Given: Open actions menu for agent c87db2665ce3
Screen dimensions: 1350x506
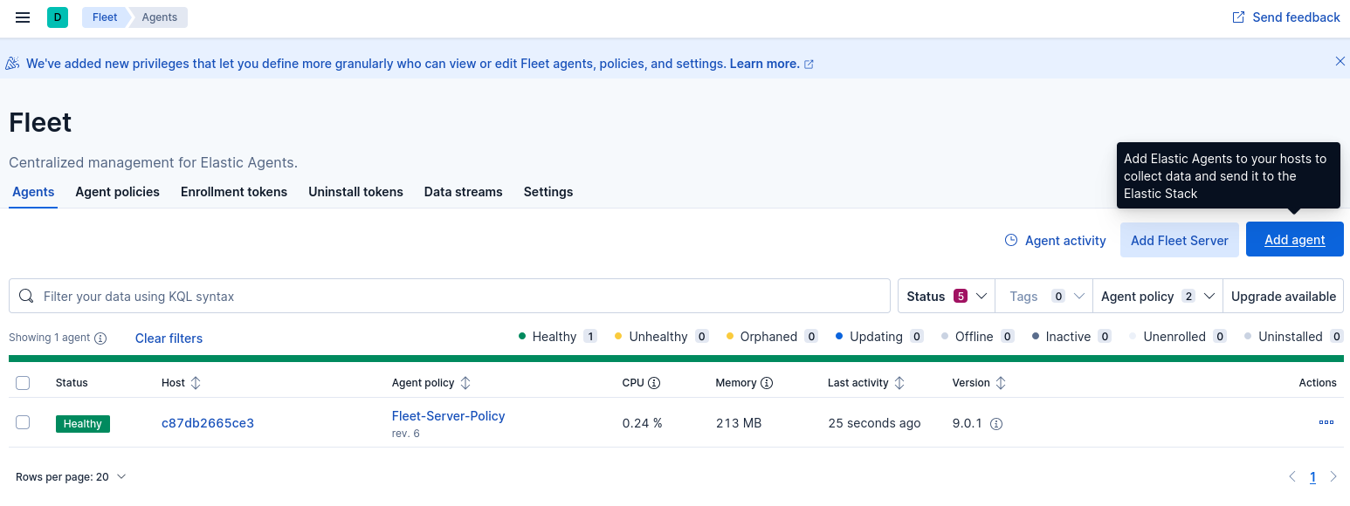Looking at the screenshot, I should click(1326, 422).
